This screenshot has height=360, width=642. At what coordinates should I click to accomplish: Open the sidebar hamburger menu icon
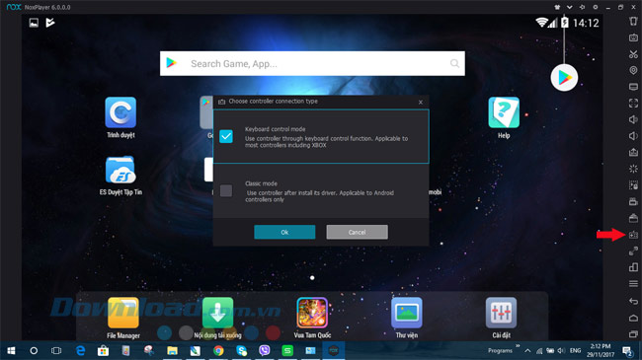tap(633, 283)
